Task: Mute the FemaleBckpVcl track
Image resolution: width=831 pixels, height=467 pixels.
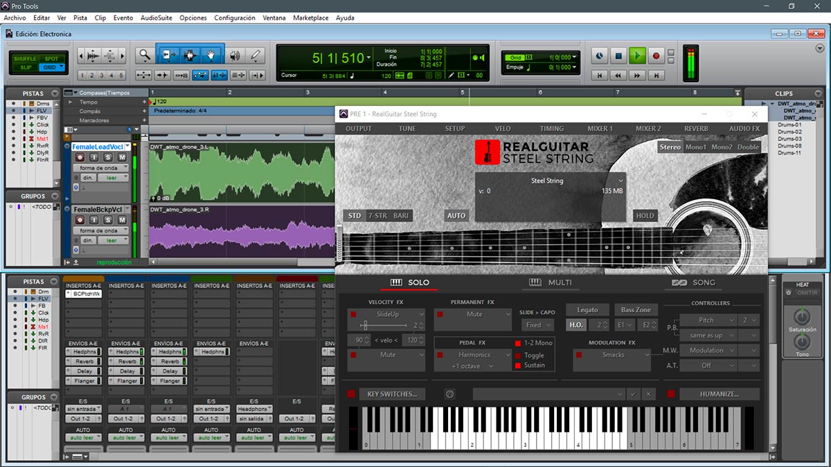Action: click(x=122, y=221)
